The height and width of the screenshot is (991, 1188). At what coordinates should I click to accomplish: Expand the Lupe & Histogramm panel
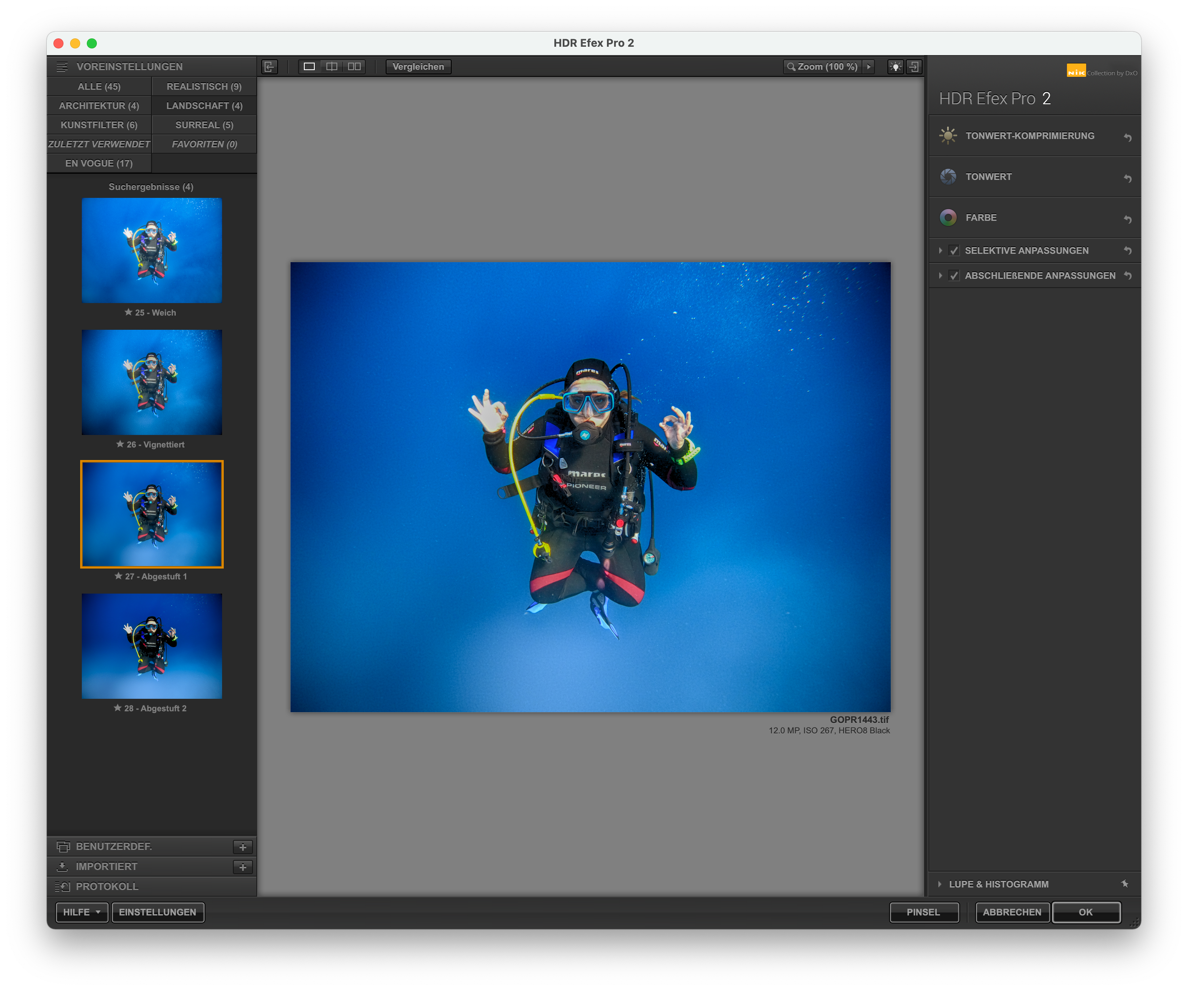pos(940,884)
